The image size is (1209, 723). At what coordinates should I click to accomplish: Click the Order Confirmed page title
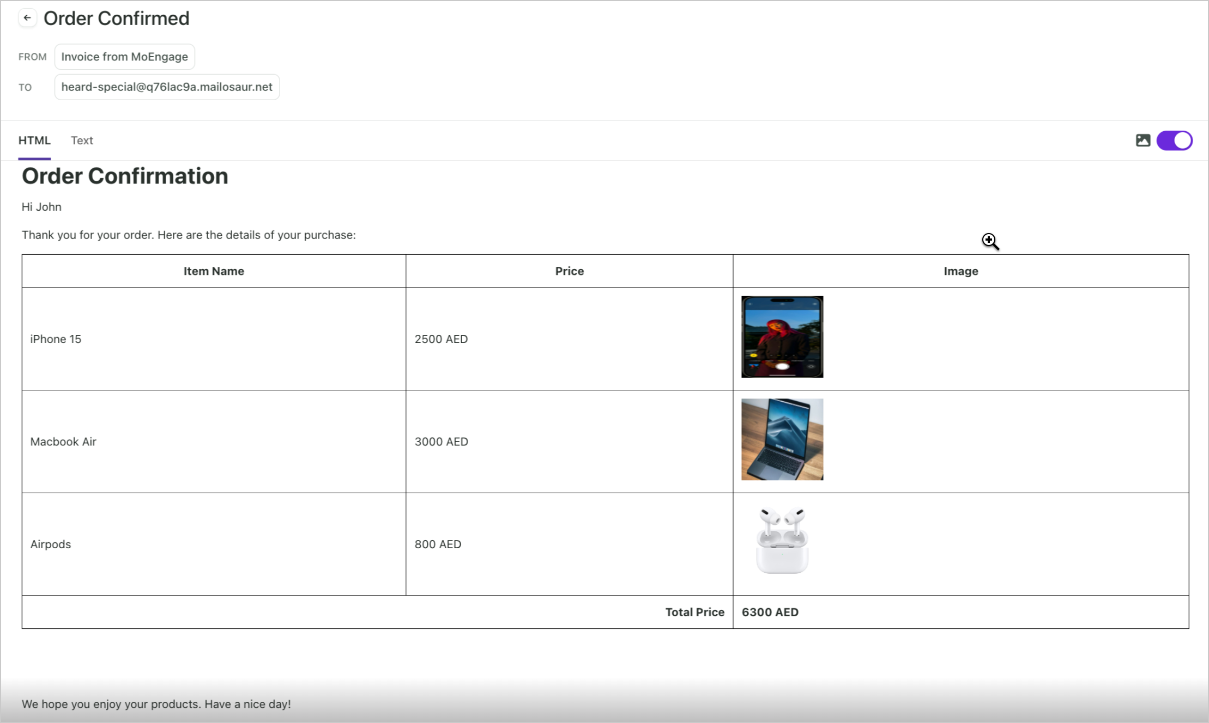coord(117,19)
